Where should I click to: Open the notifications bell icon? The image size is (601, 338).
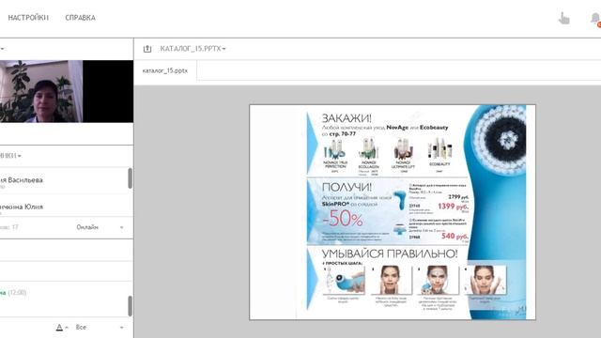coord(595,19)
